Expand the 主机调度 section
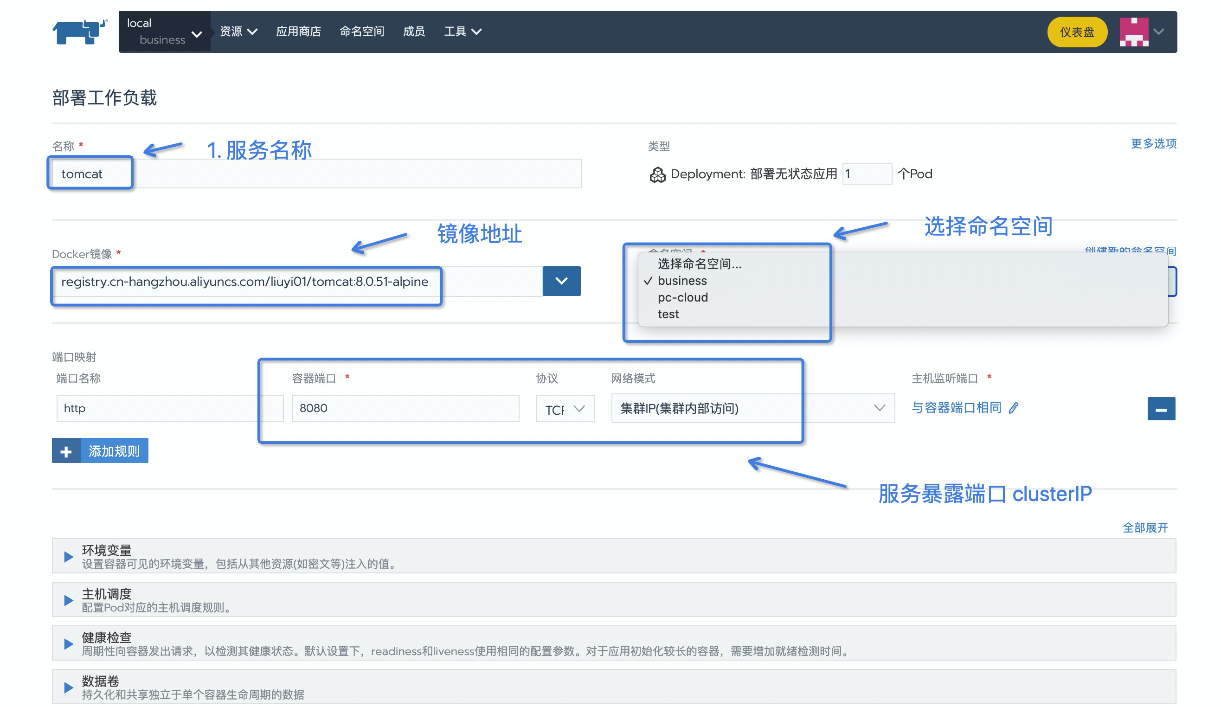 69,600
